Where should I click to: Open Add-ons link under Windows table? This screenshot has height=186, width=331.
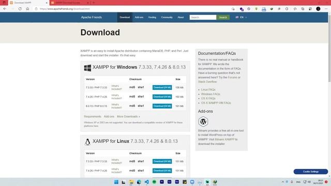[x=109, y=116]
